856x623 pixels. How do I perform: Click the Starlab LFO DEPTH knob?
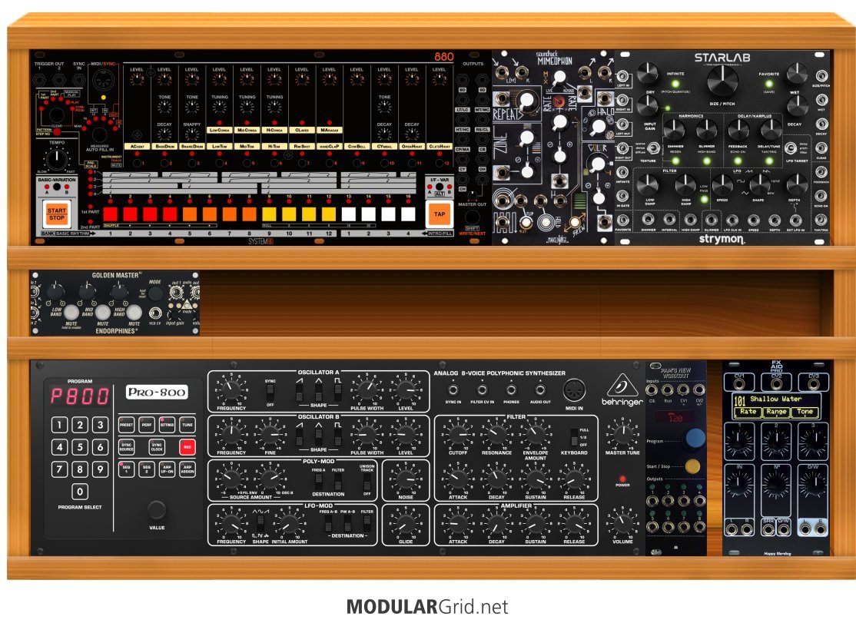point(796,184)
